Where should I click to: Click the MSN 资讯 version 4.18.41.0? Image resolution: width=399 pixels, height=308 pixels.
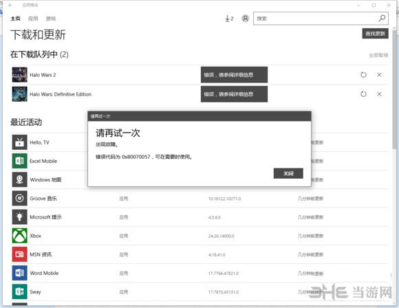217,254
